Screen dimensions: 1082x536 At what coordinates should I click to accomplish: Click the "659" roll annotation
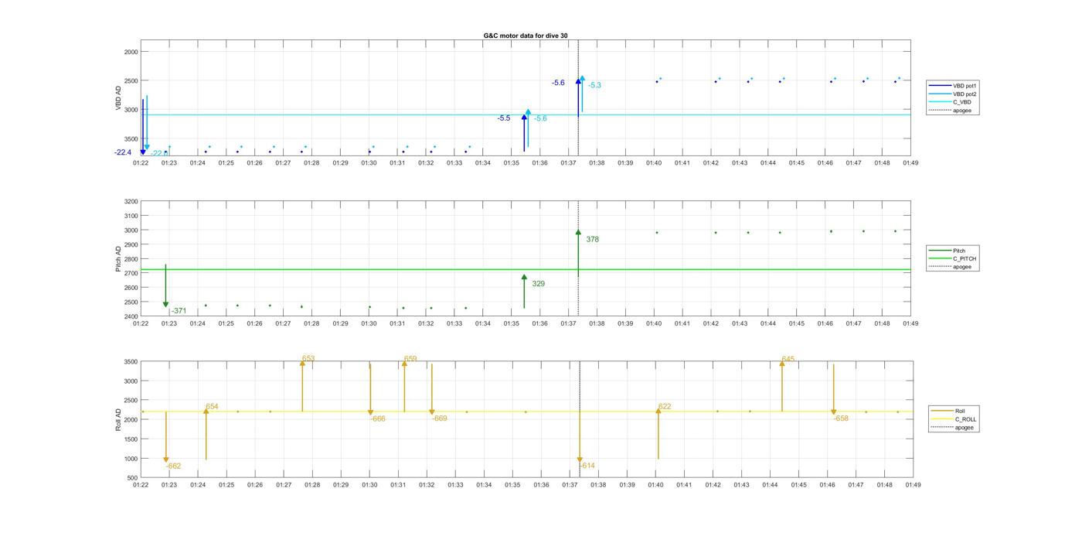pos(410,359)
